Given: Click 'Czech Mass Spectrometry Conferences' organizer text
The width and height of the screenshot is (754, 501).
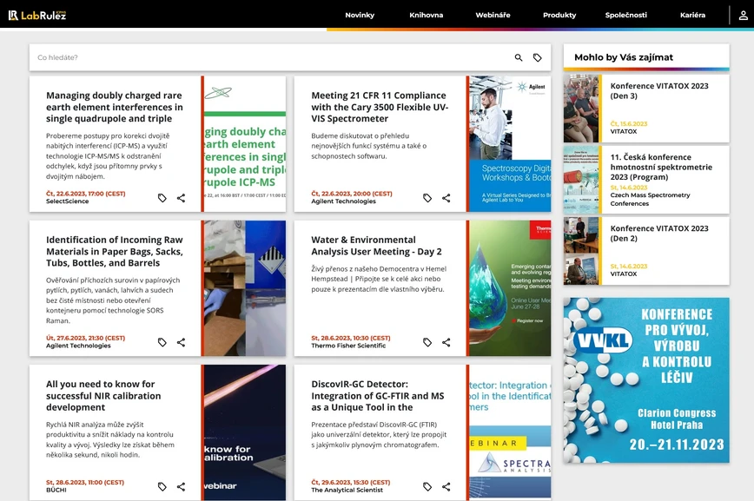Looking at the screenshot, I should point(650,199).
